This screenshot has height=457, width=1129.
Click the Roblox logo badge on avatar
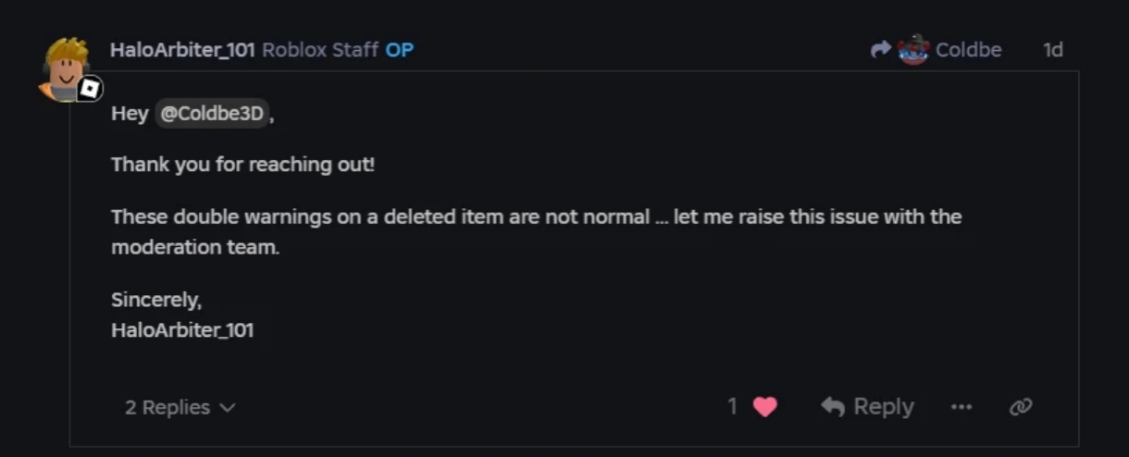coord(90,89)
